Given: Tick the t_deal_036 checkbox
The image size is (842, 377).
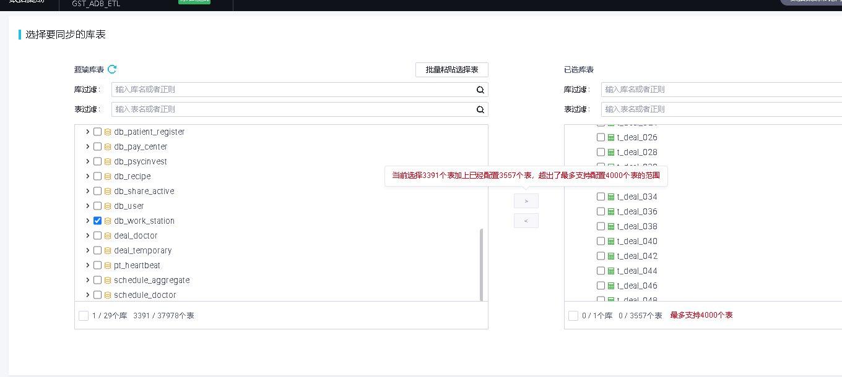Looking at the screenshot, I should point(601,211).
